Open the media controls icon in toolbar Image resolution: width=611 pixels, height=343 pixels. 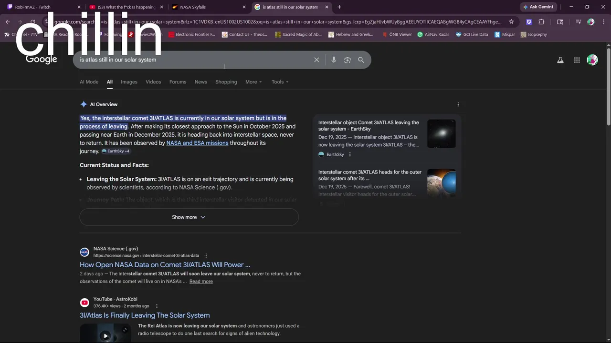[x=578, y=22]
